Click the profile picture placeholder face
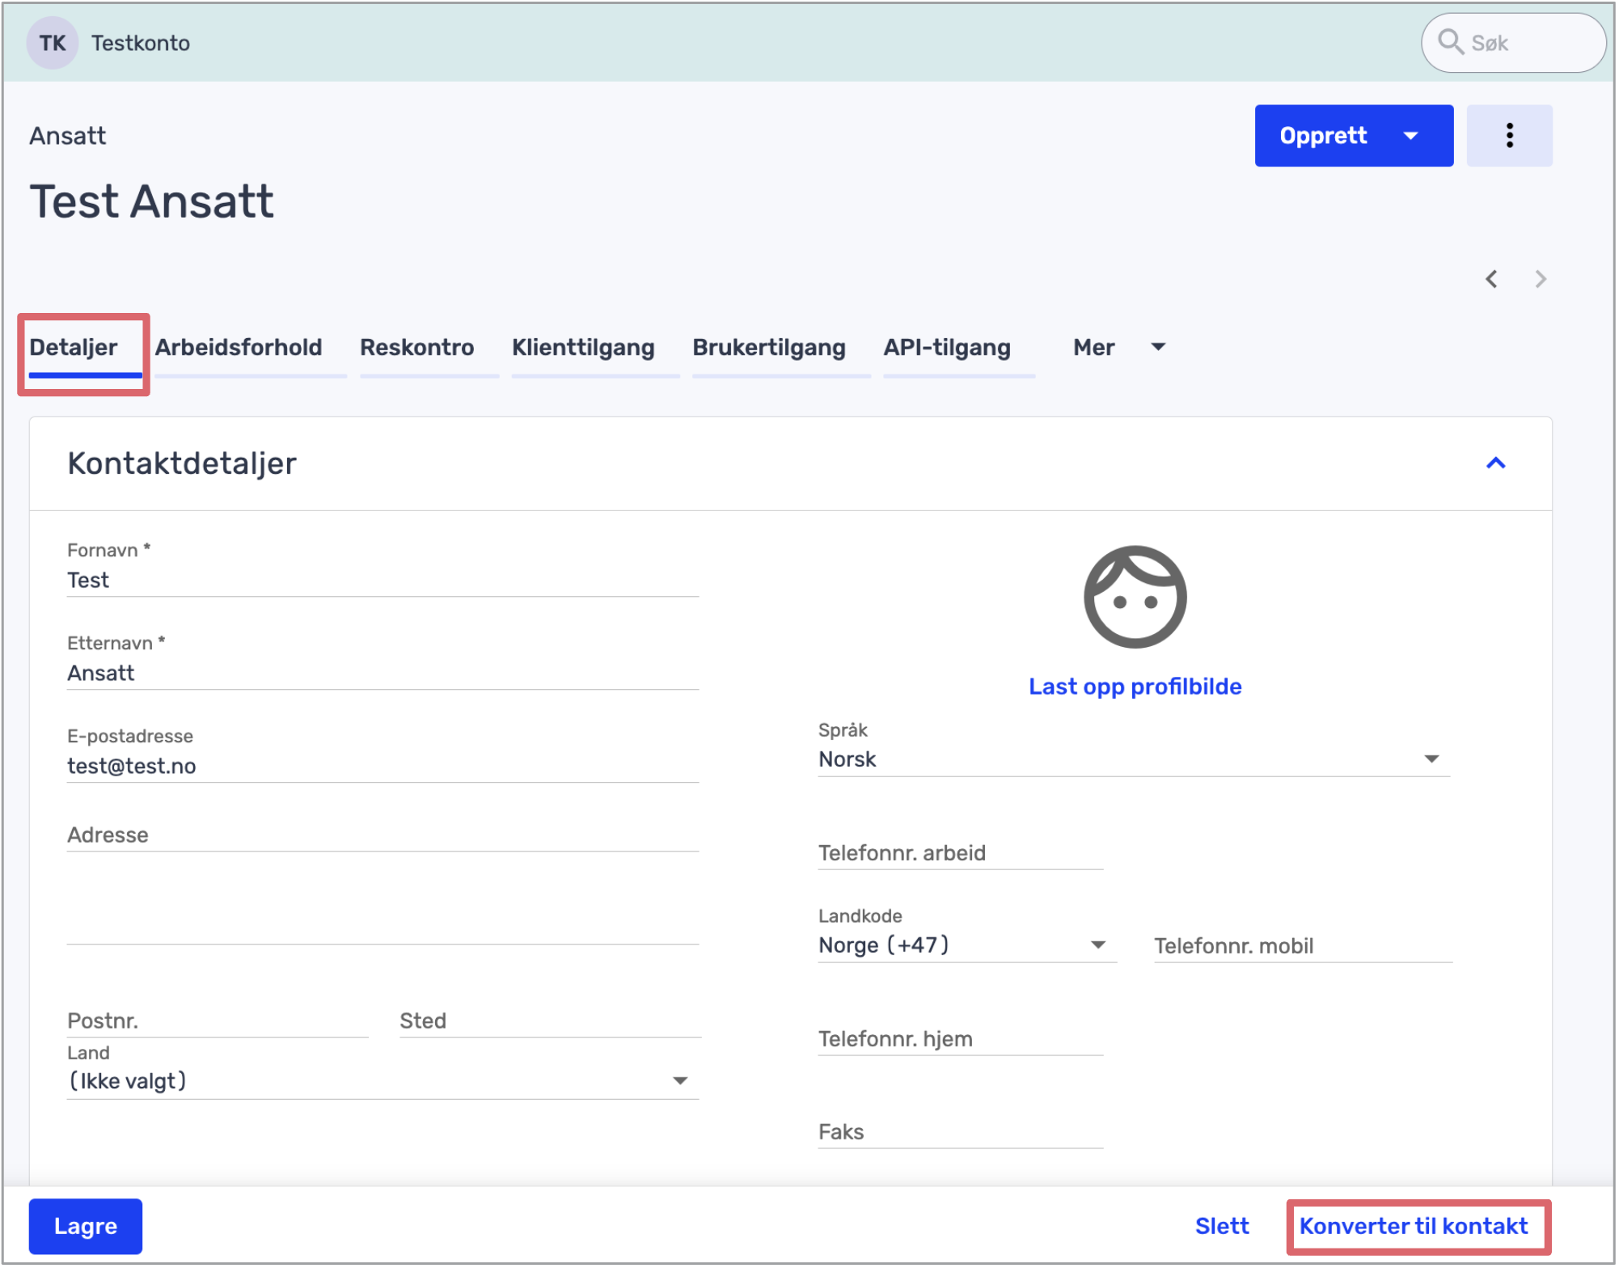Image resolution: width=1619 pixels, height=1268 pixels. (x=1135, y=597)
